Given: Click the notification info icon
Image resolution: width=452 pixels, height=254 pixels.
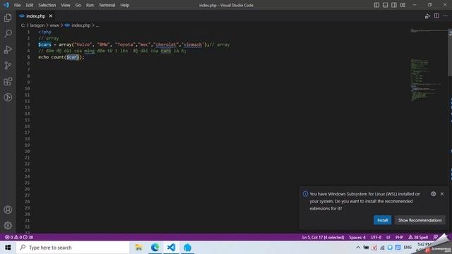Looking at the screenshot, I should coord(305,194).
